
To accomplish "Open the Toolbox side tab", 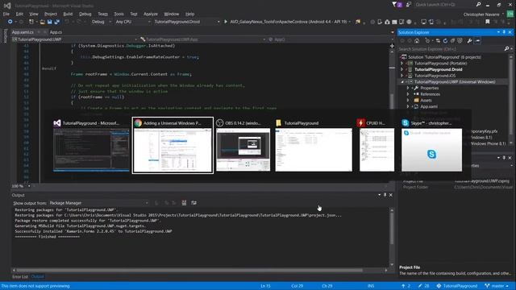I will tap(5, 35).
